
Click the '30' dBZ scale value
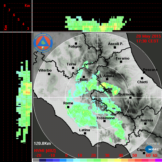107,156
